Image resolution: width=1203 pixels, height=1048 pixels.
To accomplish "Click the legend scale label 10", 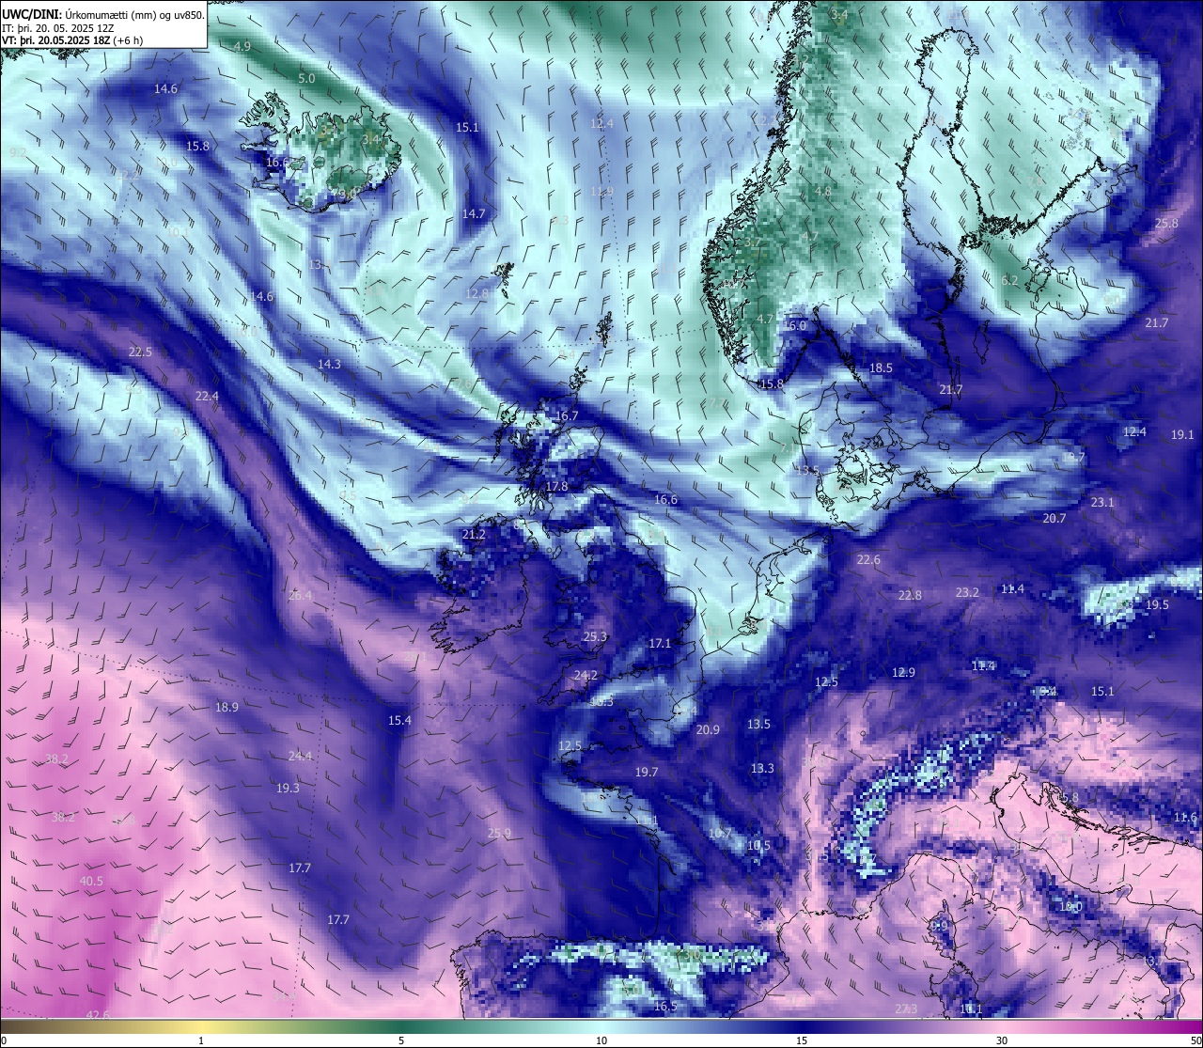I will pos(601,1040).
